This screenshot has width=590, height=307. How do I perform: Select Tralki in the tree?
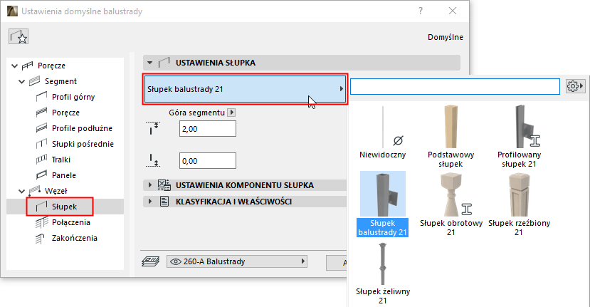click(61, 160)
